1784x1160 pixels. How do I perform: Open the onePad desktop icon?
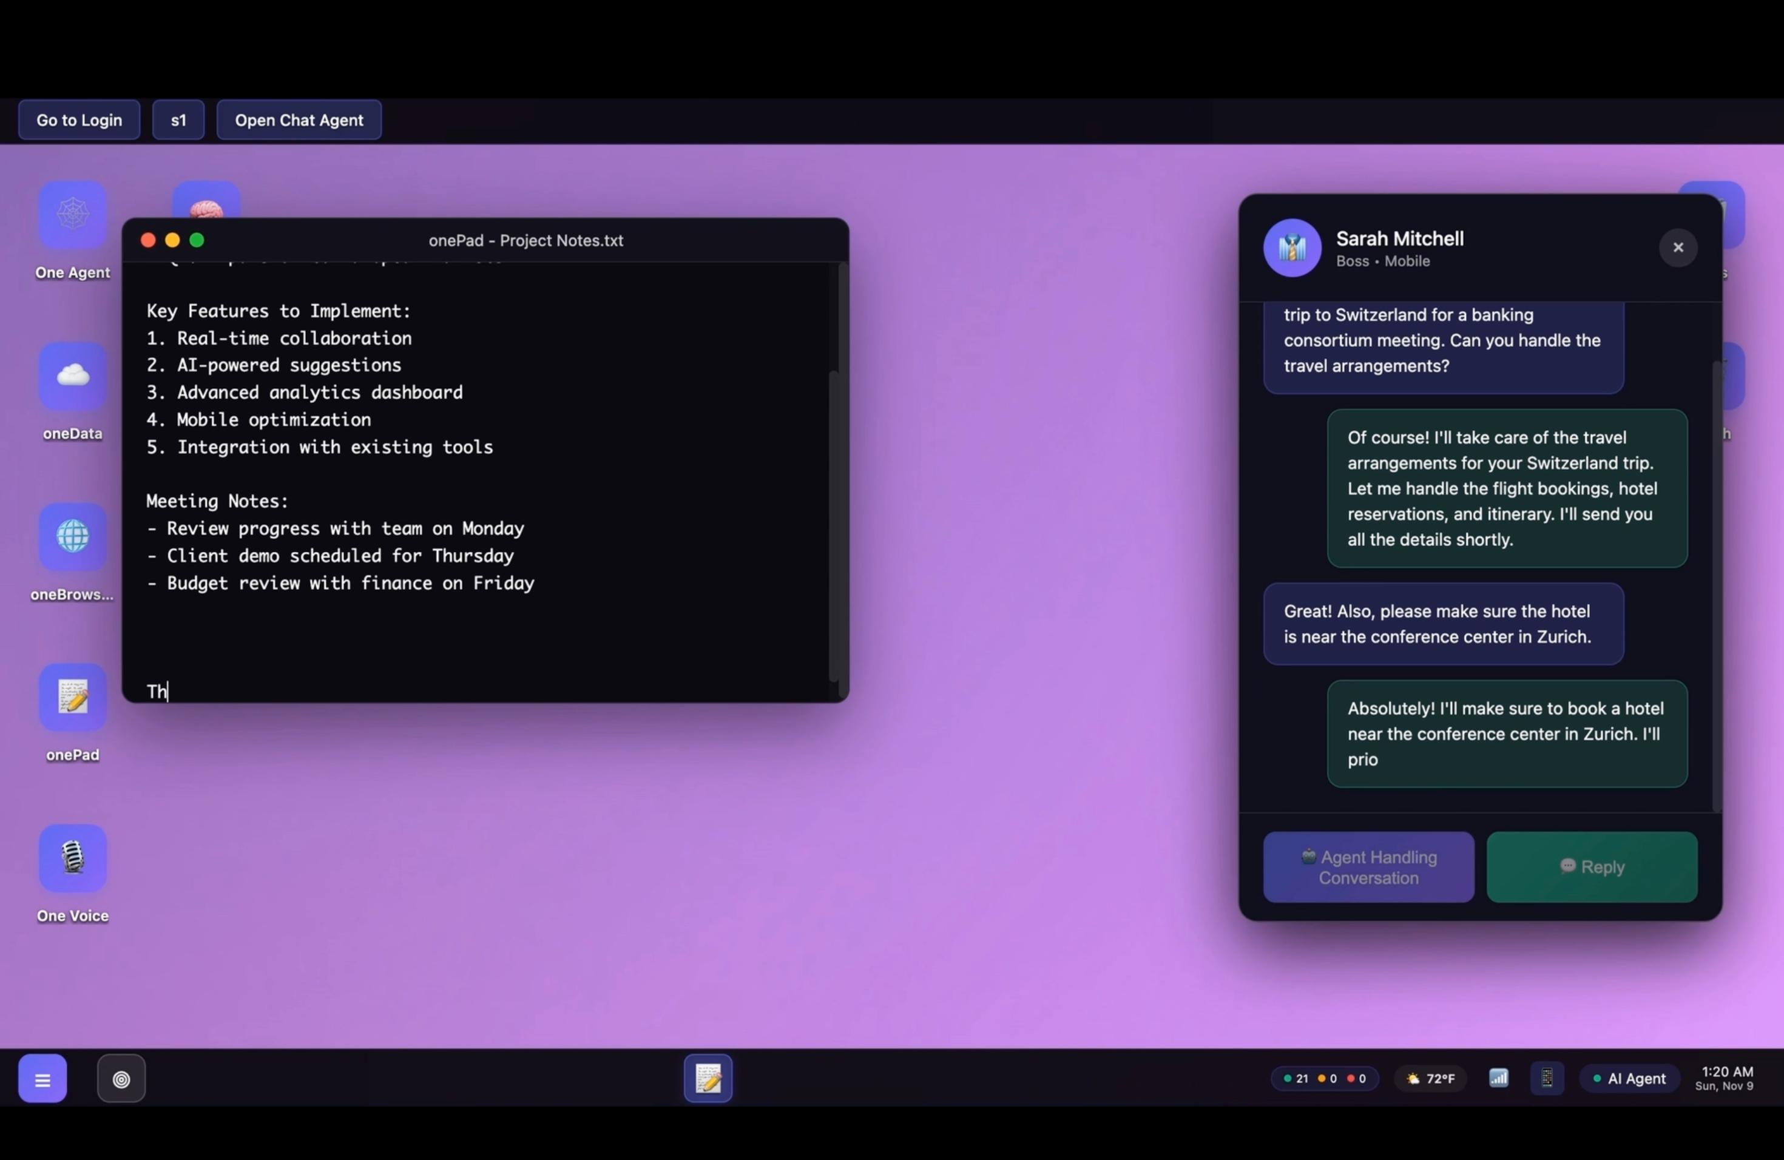tap(73, 698)
